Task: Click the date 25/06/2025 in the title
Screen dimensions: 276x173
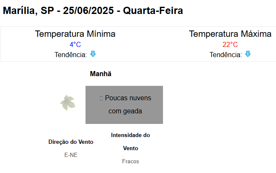Action: click(88, 11)
